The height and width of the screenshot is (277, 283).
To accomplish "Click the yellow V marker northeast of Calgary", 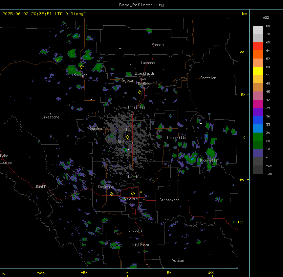I will (x=141, y=192).
